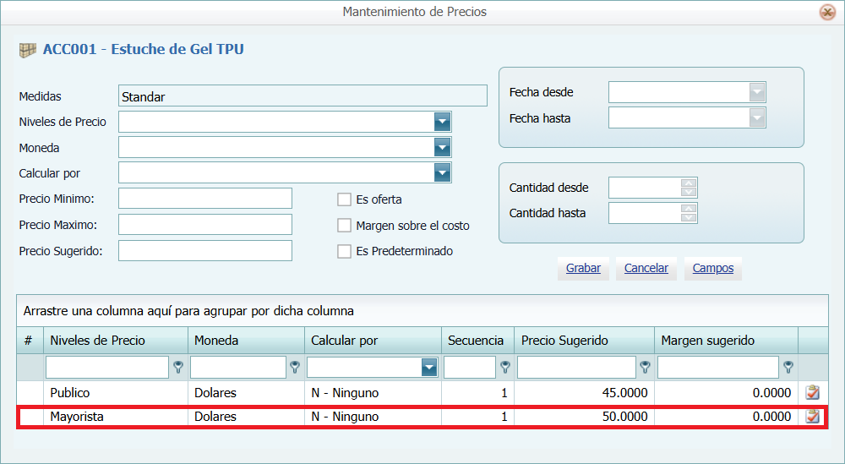The width and height of the screenshot is (845, 464).
Task: Click filter icon for Secuencia column
Action: coord(504,367)
